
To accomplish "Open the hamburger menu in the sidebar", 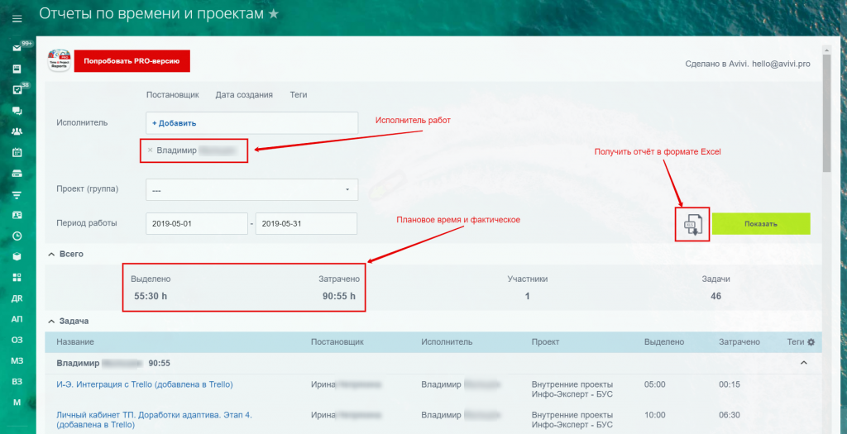I will (x=17, y=19).
